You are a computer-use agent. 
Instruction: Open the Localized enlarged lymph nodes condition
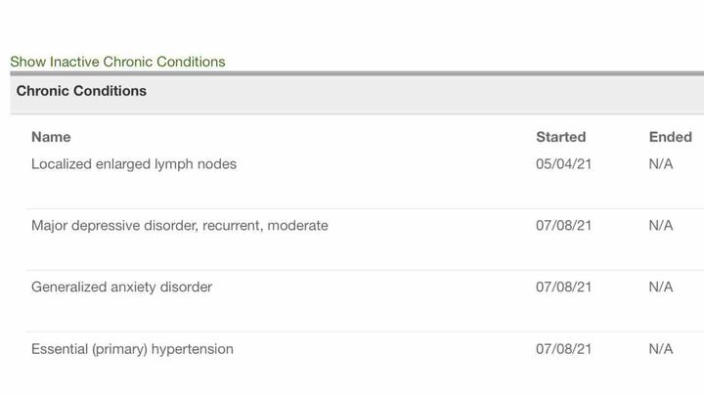(x=134, y=164)
